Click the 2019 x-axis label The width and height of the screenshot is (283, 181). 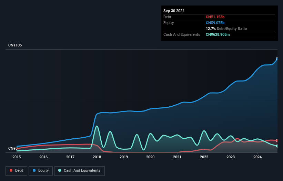(124, 157)
